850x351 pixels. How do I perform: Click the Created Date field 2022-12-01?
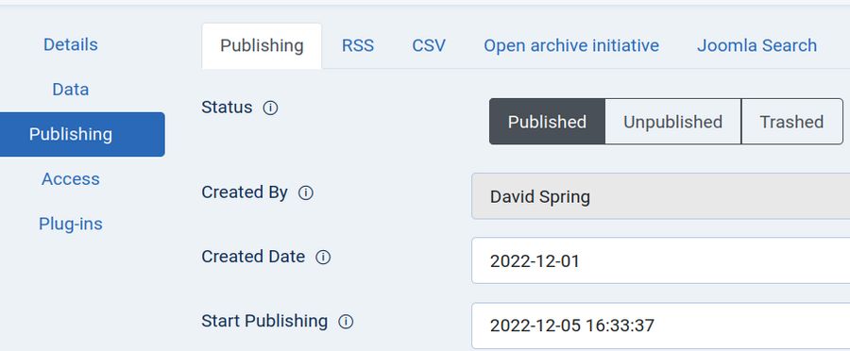coord(661,260)
